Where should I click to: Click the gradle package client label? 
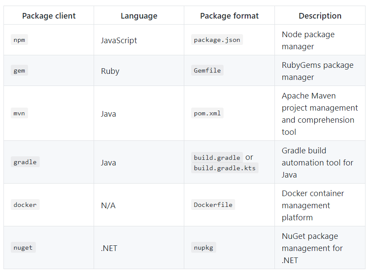pyautogui.click(x=25, y=162)
